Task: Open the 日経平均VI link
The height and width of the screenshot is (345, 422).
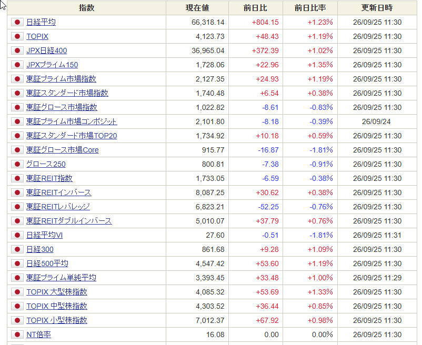Action: point(44,235)
